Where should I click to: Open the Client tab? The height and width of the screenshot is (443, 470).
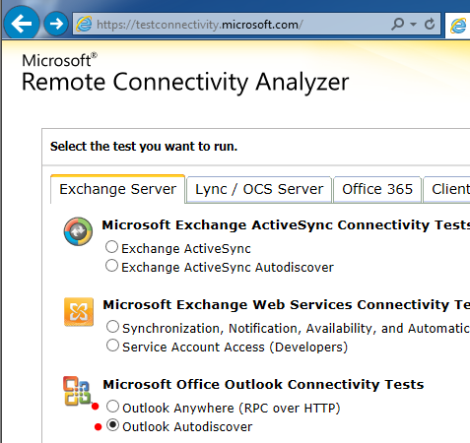pos(447,189)
